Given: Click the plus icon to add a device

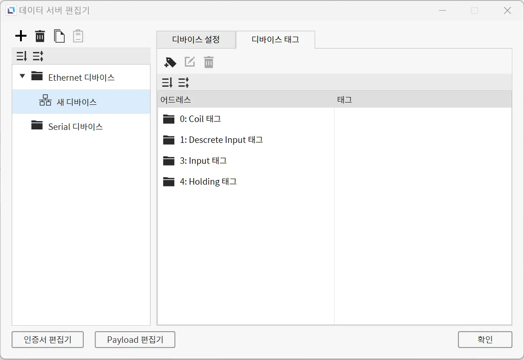Looking at the screenshot, I should [x=21, y=36].
